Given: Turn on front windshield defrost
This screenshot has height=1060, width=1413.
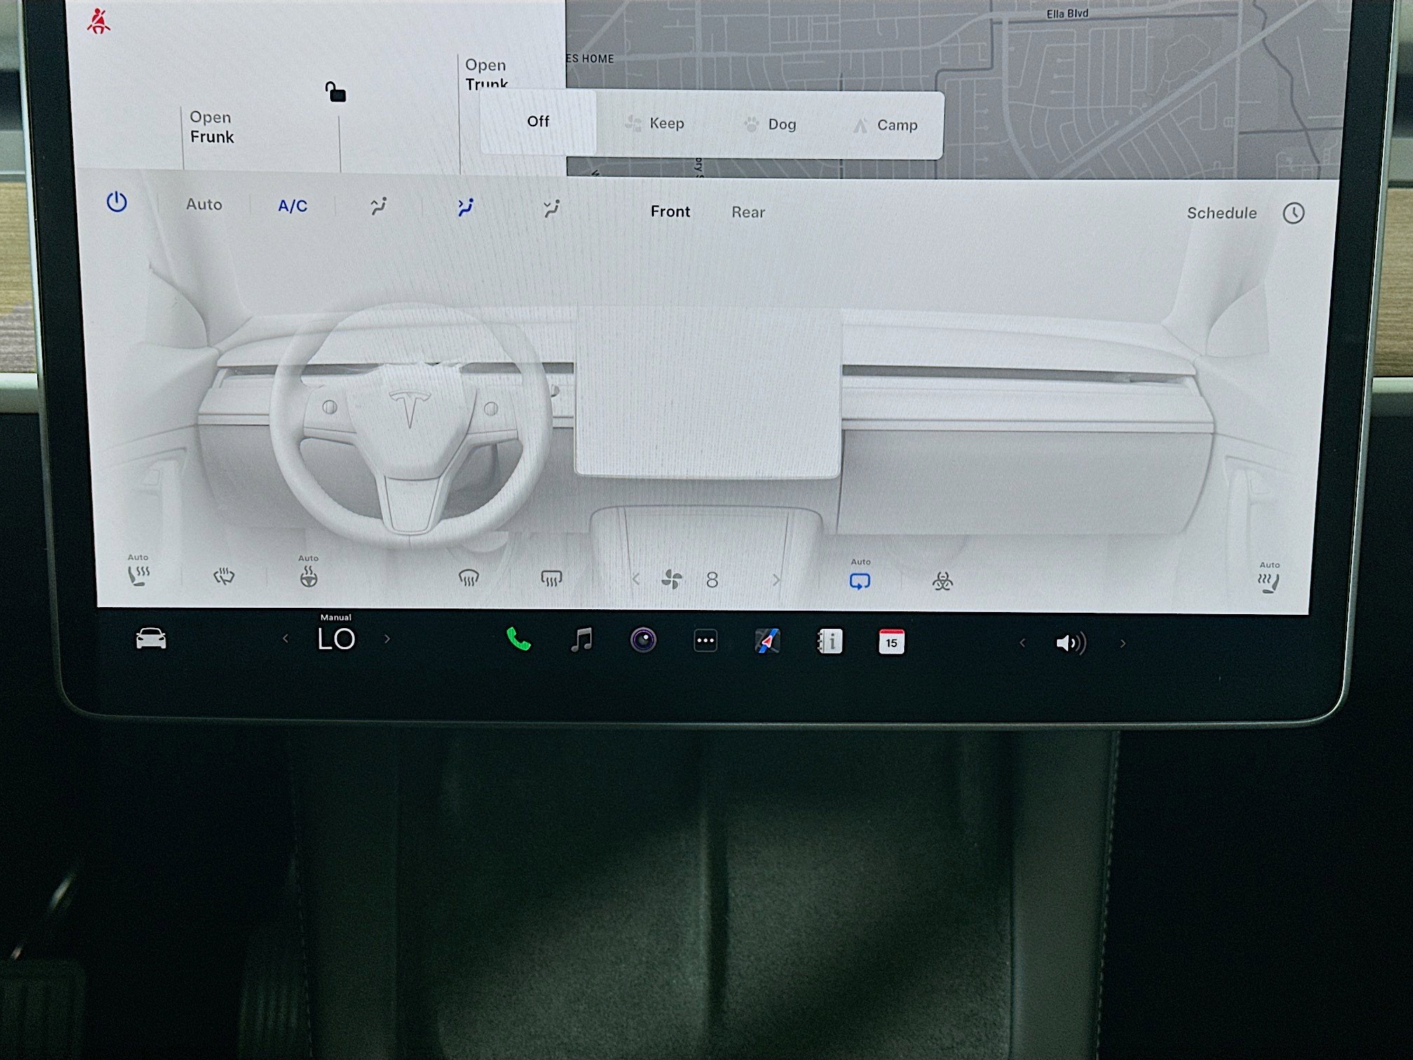Looking at the screenshot, I should pyautogui.click(x=468, y=576).
